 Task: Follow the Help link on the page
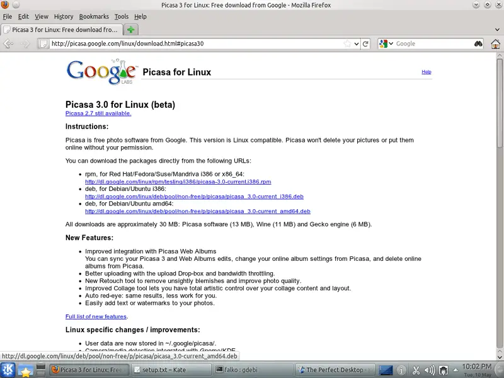click(x=427, y=72)
